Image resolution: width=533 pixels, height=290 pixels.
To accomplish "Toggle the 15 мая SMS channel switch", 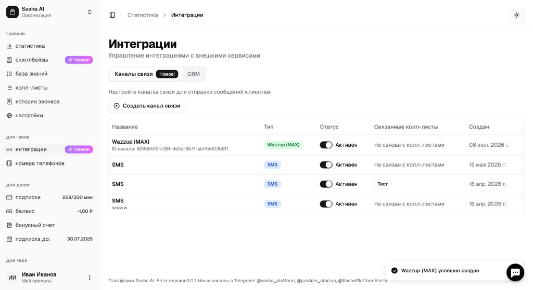I will 326,165.
